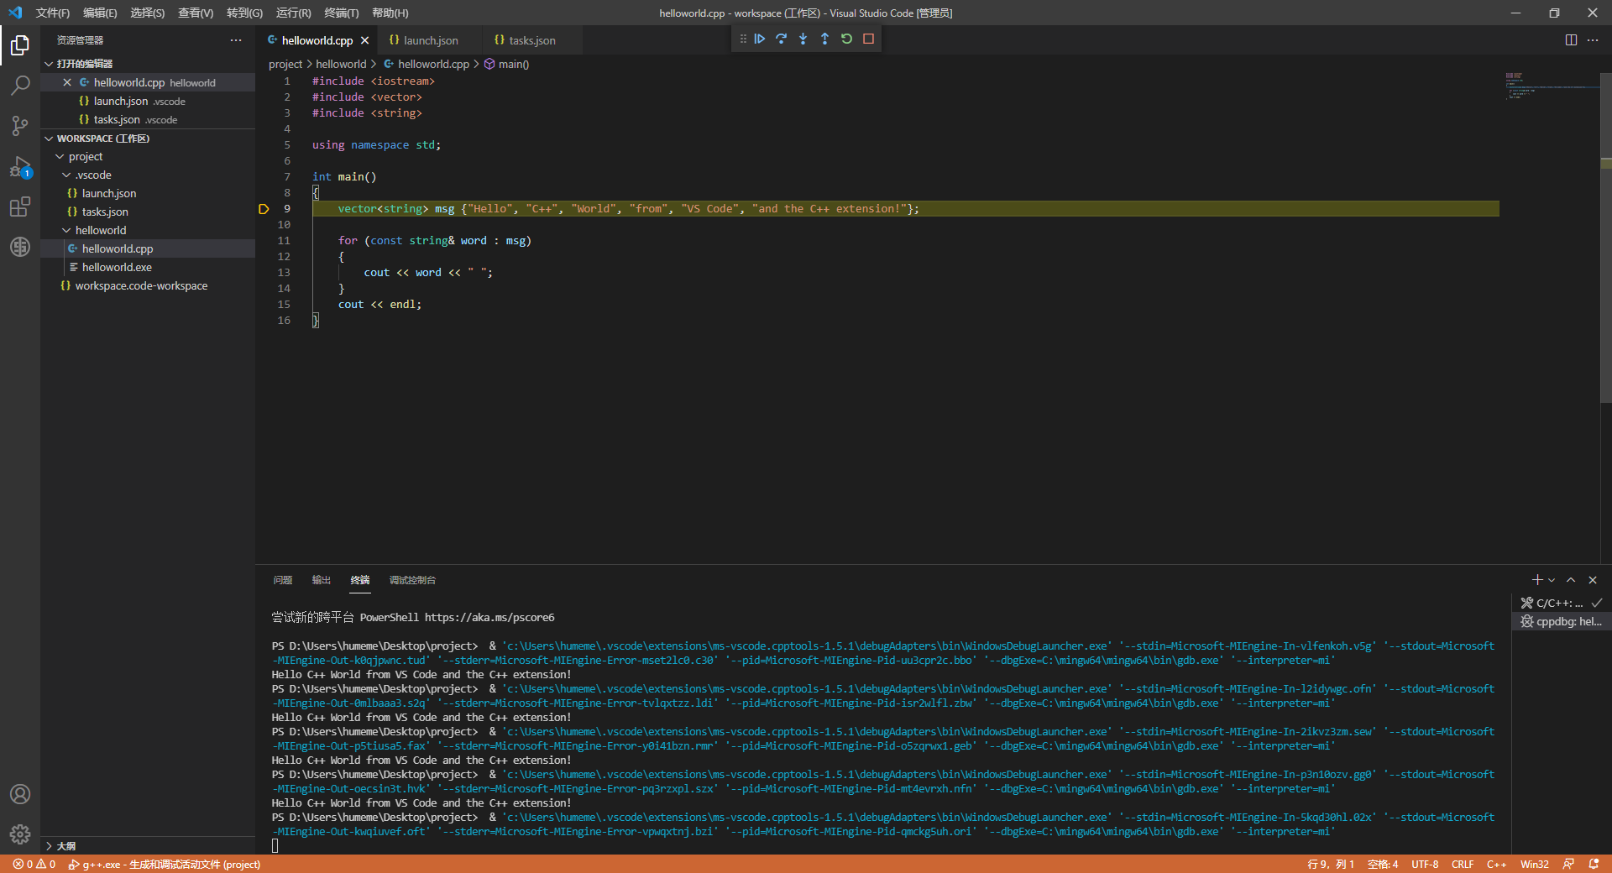
Task: Click debug Step Out
Action: pyautogui.click(x=824, y=39)
